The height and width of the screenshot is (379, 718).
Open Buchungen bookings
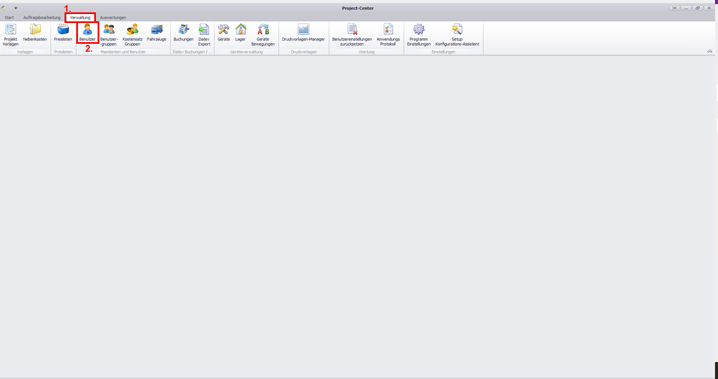(x=183, y=33)
